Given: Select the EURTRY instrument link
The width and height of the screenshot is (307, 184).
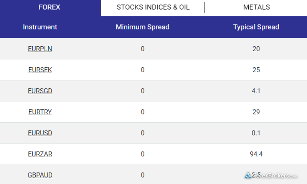Looking at the screenshot, I should click(40, 112).
